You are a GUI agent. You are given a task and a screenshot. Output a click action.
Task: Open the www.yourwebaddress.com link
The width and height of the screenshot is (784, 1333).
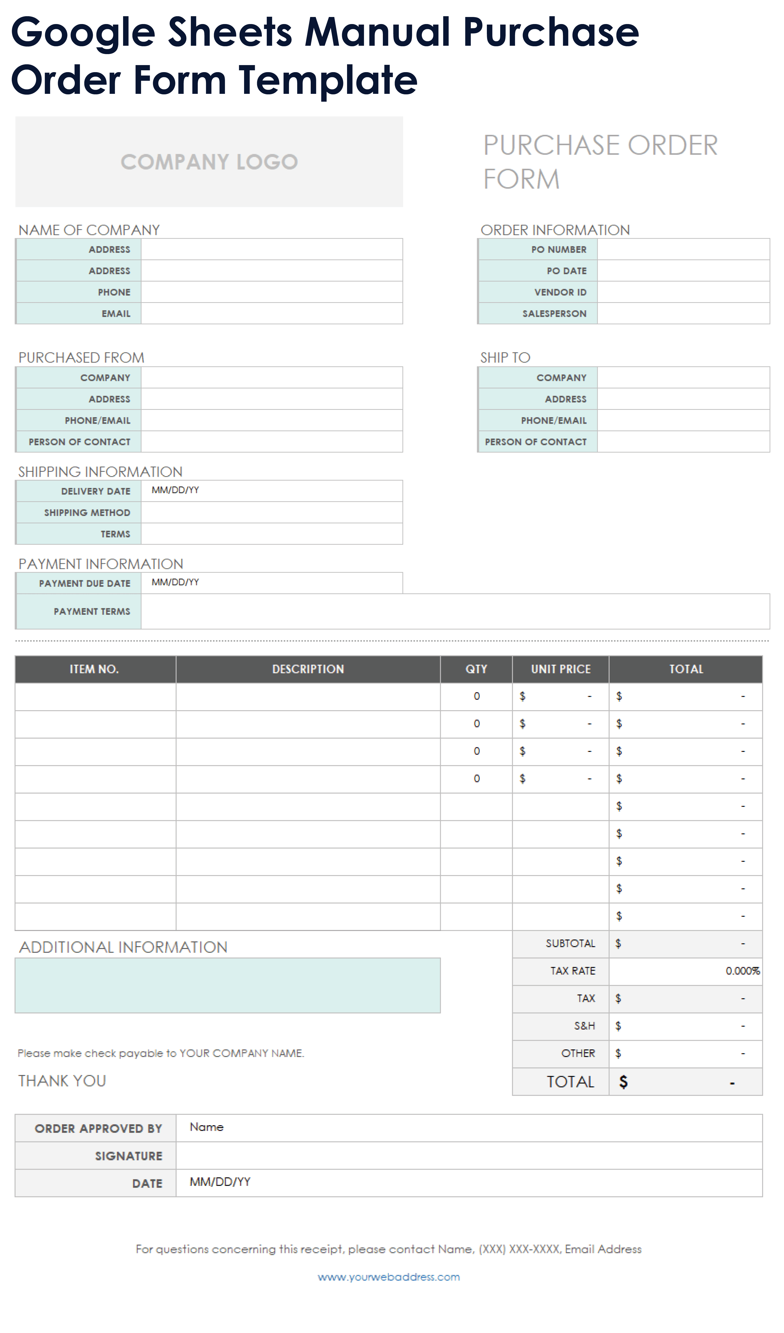point(389,1277)
